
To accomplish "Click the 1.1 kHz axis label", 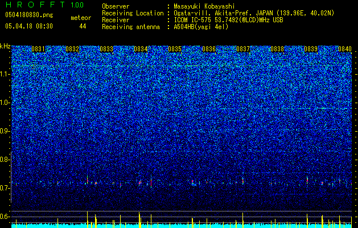I will point(5,74).
